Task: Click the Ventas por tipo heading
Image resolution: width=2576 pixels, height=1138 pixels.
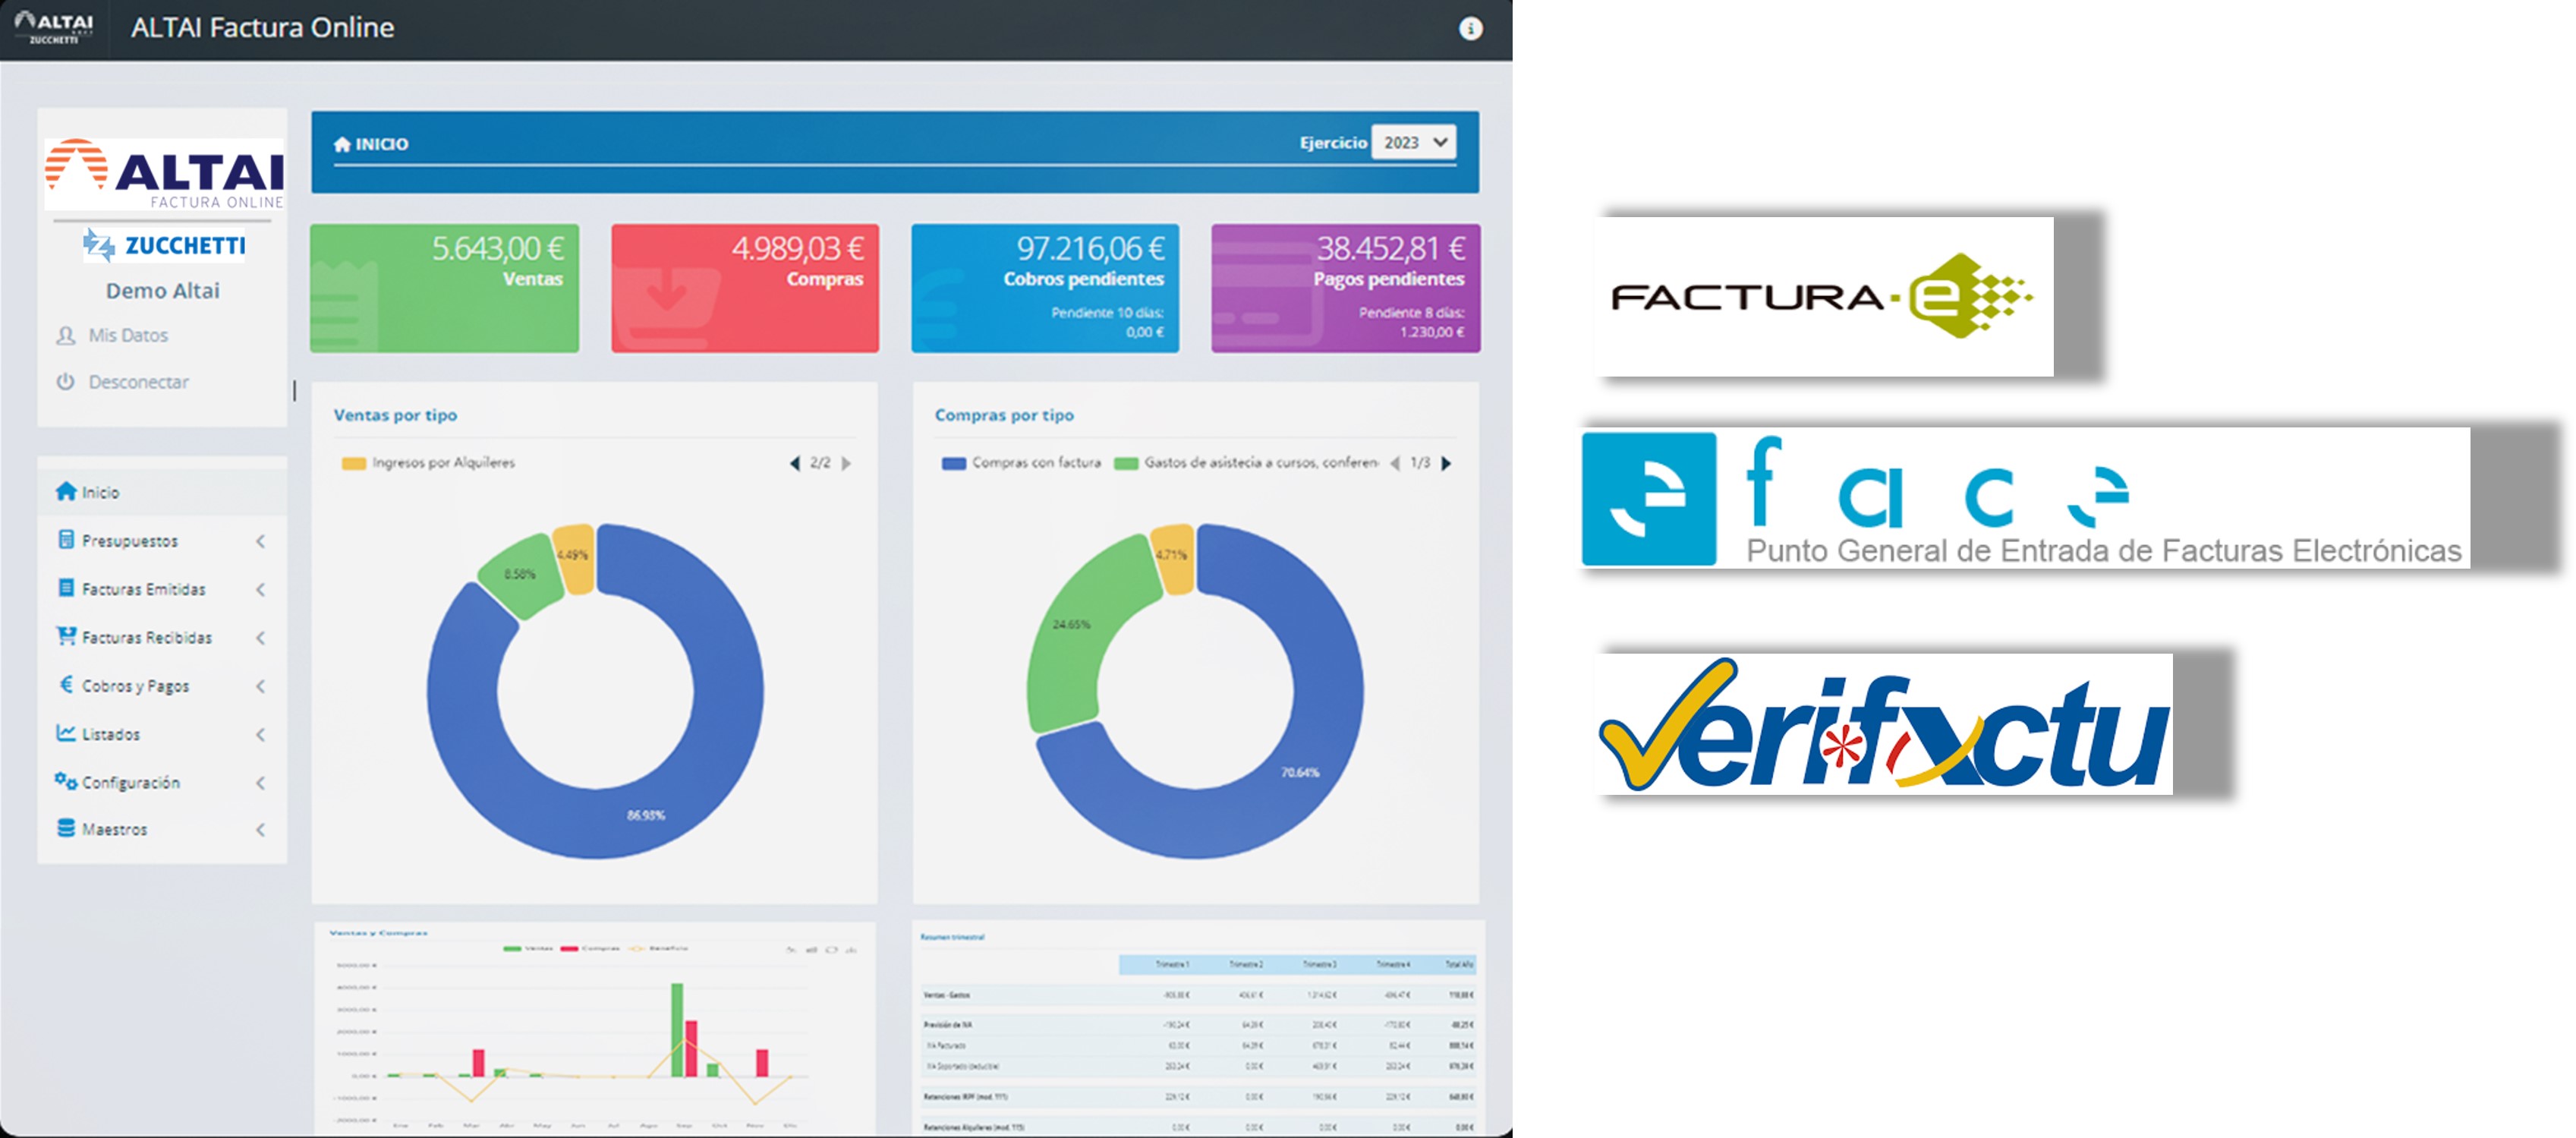Action: click(395, 415)
